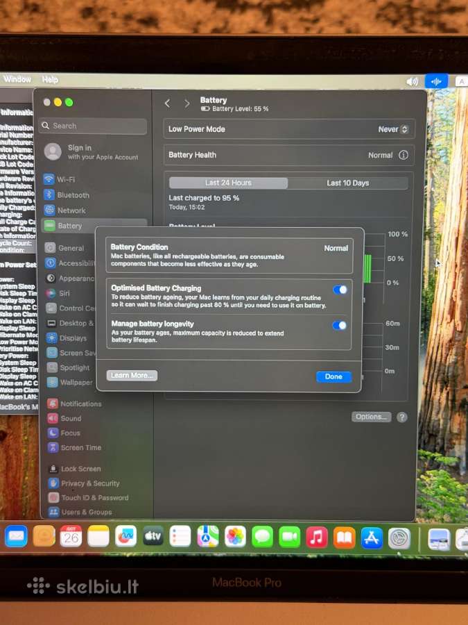This screenshot has height=625, width=468.
Task: Open Privacy & Security hand icon
Action: coord(53,483)
